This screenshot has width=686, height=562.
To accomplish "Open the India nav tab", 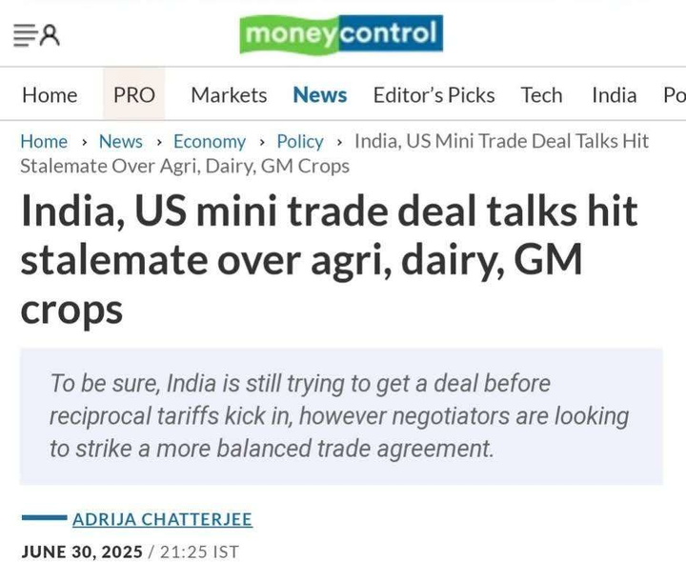I will pos(615,95).
